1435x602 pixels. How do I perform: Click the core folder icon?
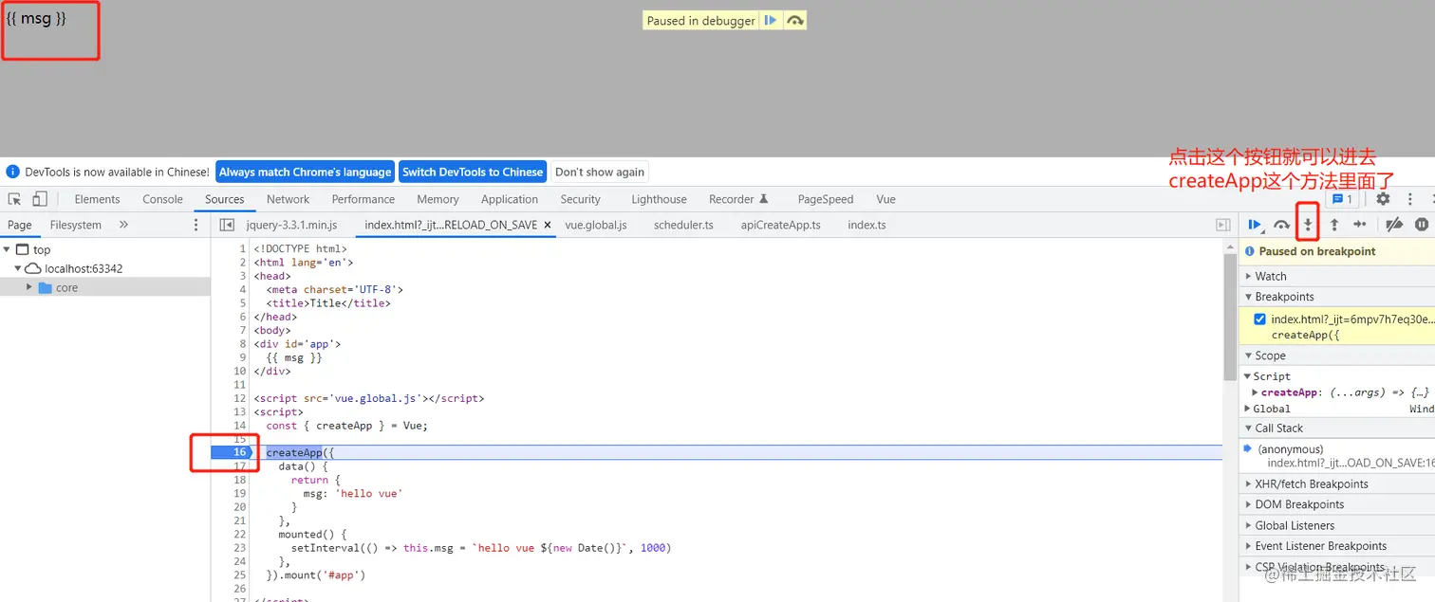(x=45, y=287)
